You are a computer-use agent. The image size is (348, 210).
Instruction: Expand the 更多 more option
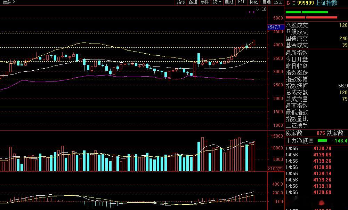(x=8, y=2)
